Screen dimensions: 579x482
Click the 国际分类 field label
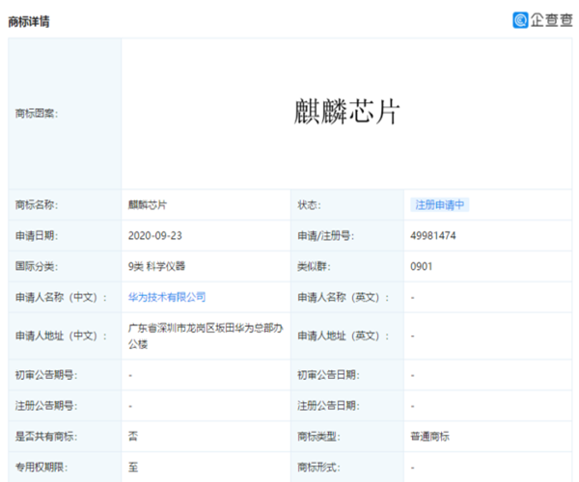(38, 266)
